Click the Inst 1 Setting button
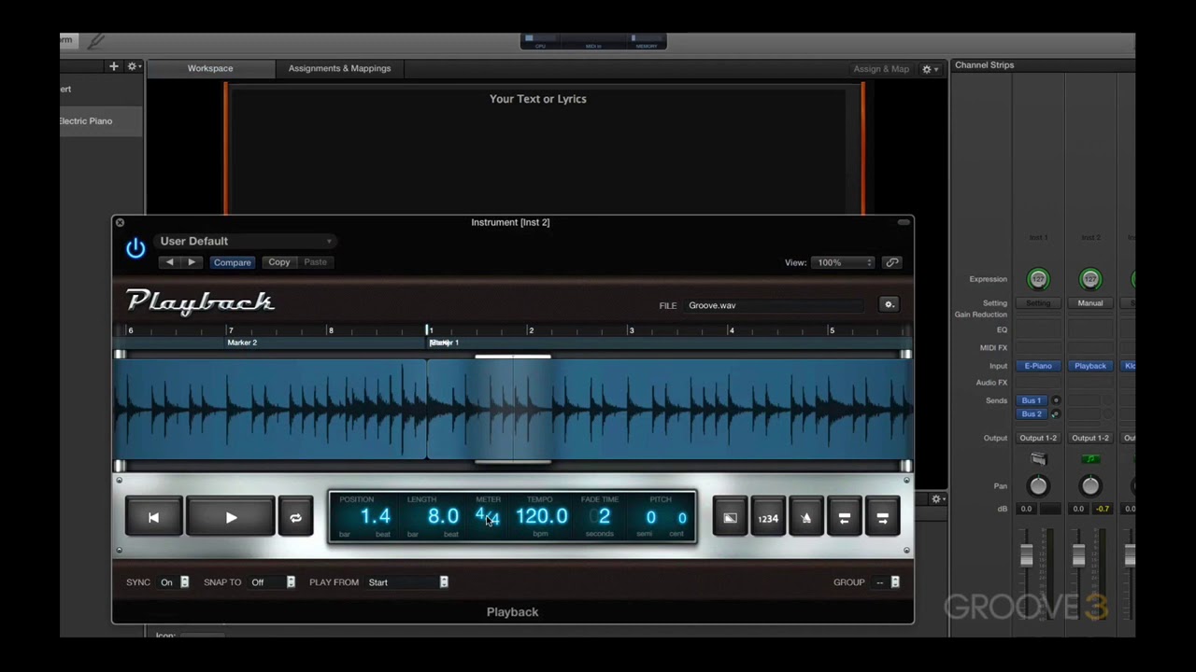This screenshot has height=672, width=1196. [1038, 303]
